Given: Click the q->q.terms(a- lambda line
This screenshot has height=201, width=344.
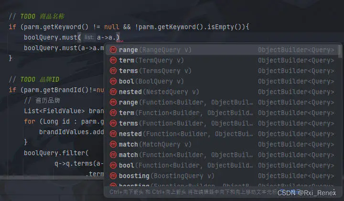Looking at the screenshot, I should coord(79,163).
